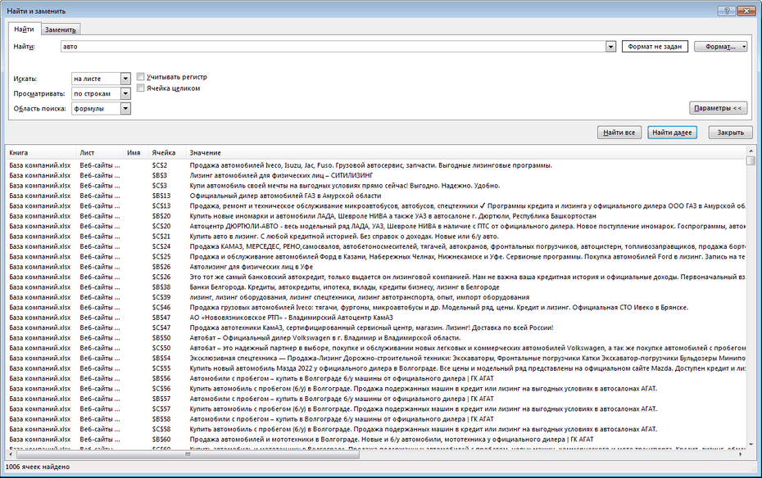Select result row with cell $C$26
762x478 pixels.
(x=376, y=277)
